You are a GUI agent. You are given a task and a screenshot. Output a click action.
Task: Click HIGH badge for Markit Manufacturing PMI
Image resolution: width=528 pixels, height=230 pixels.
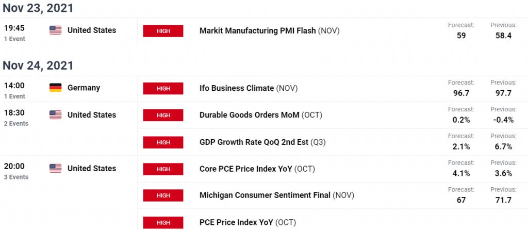163,31
